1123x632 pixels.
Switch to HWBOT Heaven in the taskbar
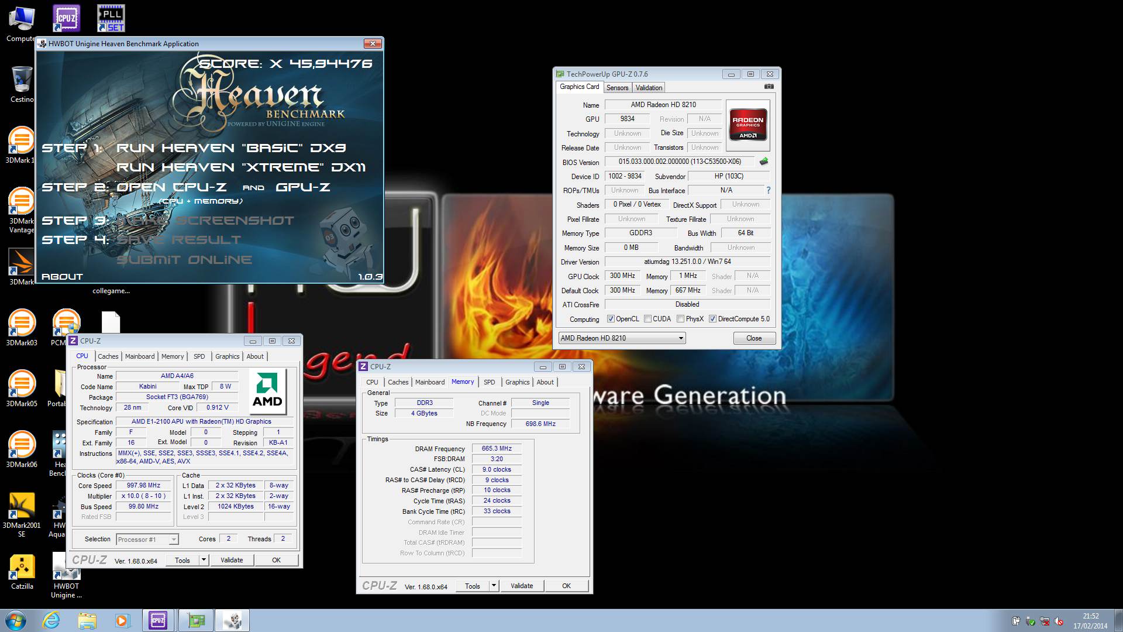[x=232, y=620]
